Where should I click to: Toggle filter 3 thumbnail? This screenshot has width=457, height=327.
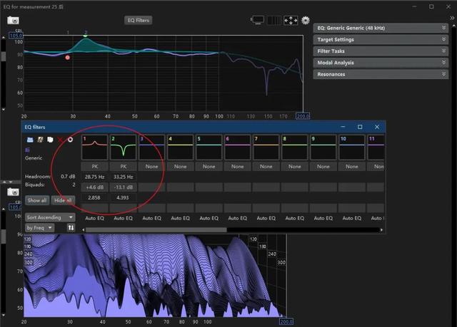click(151, 147)
